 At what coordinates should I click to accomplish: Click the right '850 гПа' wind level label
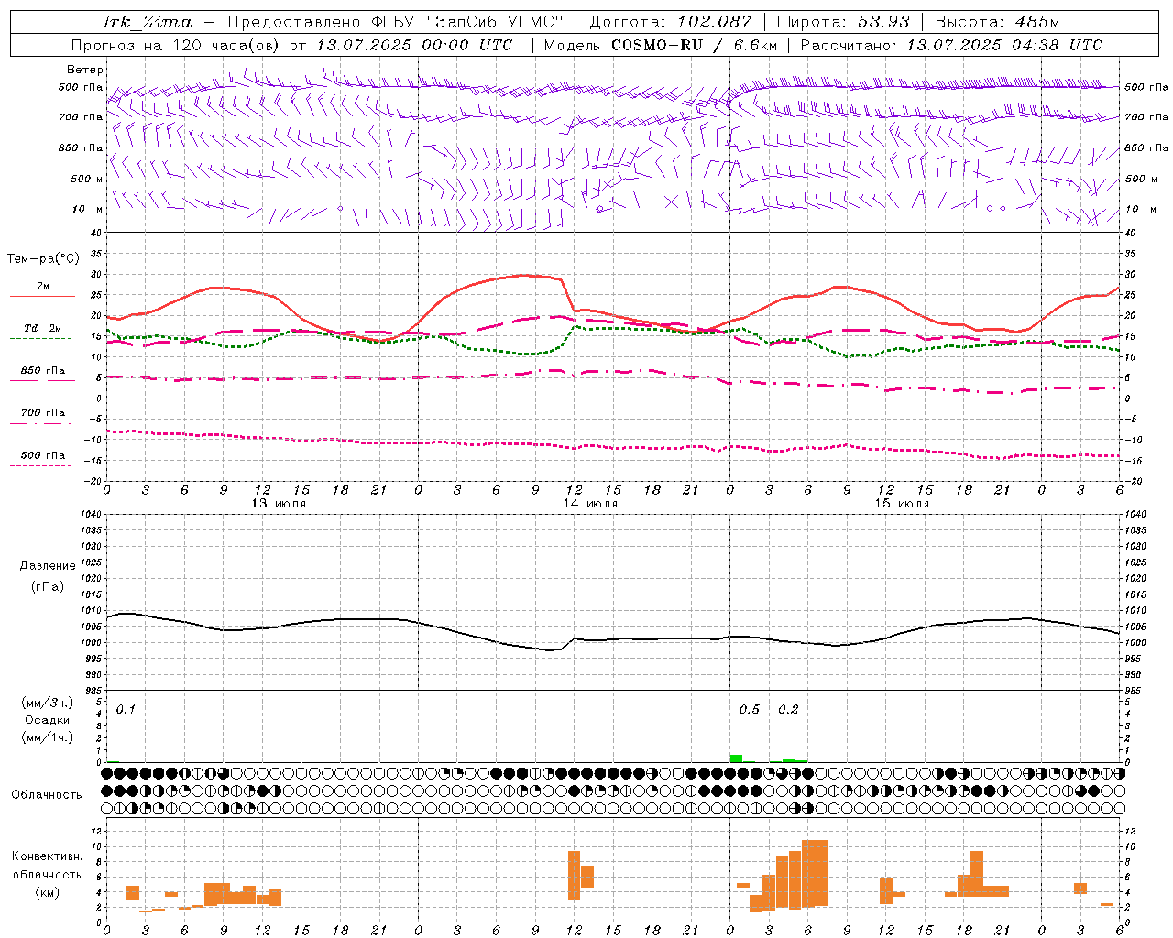(1146, 147)
